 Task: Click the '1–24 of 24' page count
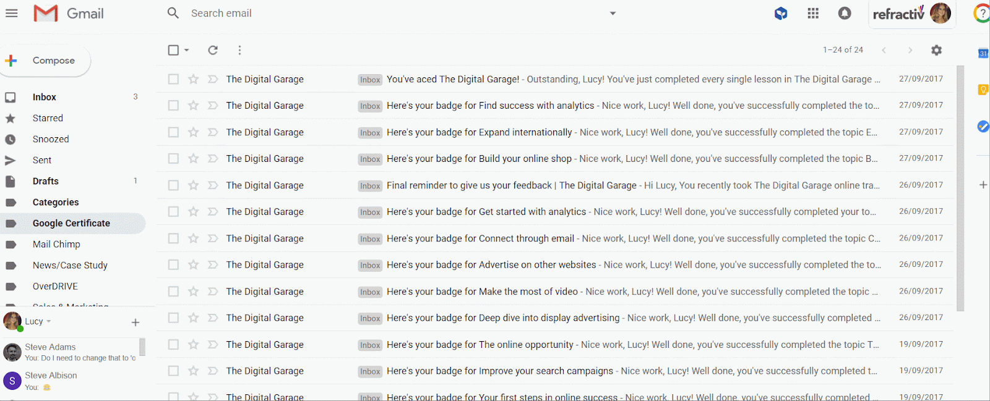843,50
